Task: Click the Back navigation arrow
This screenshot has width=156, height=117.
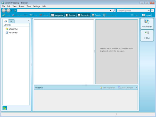Action: (x=4, y=11)
